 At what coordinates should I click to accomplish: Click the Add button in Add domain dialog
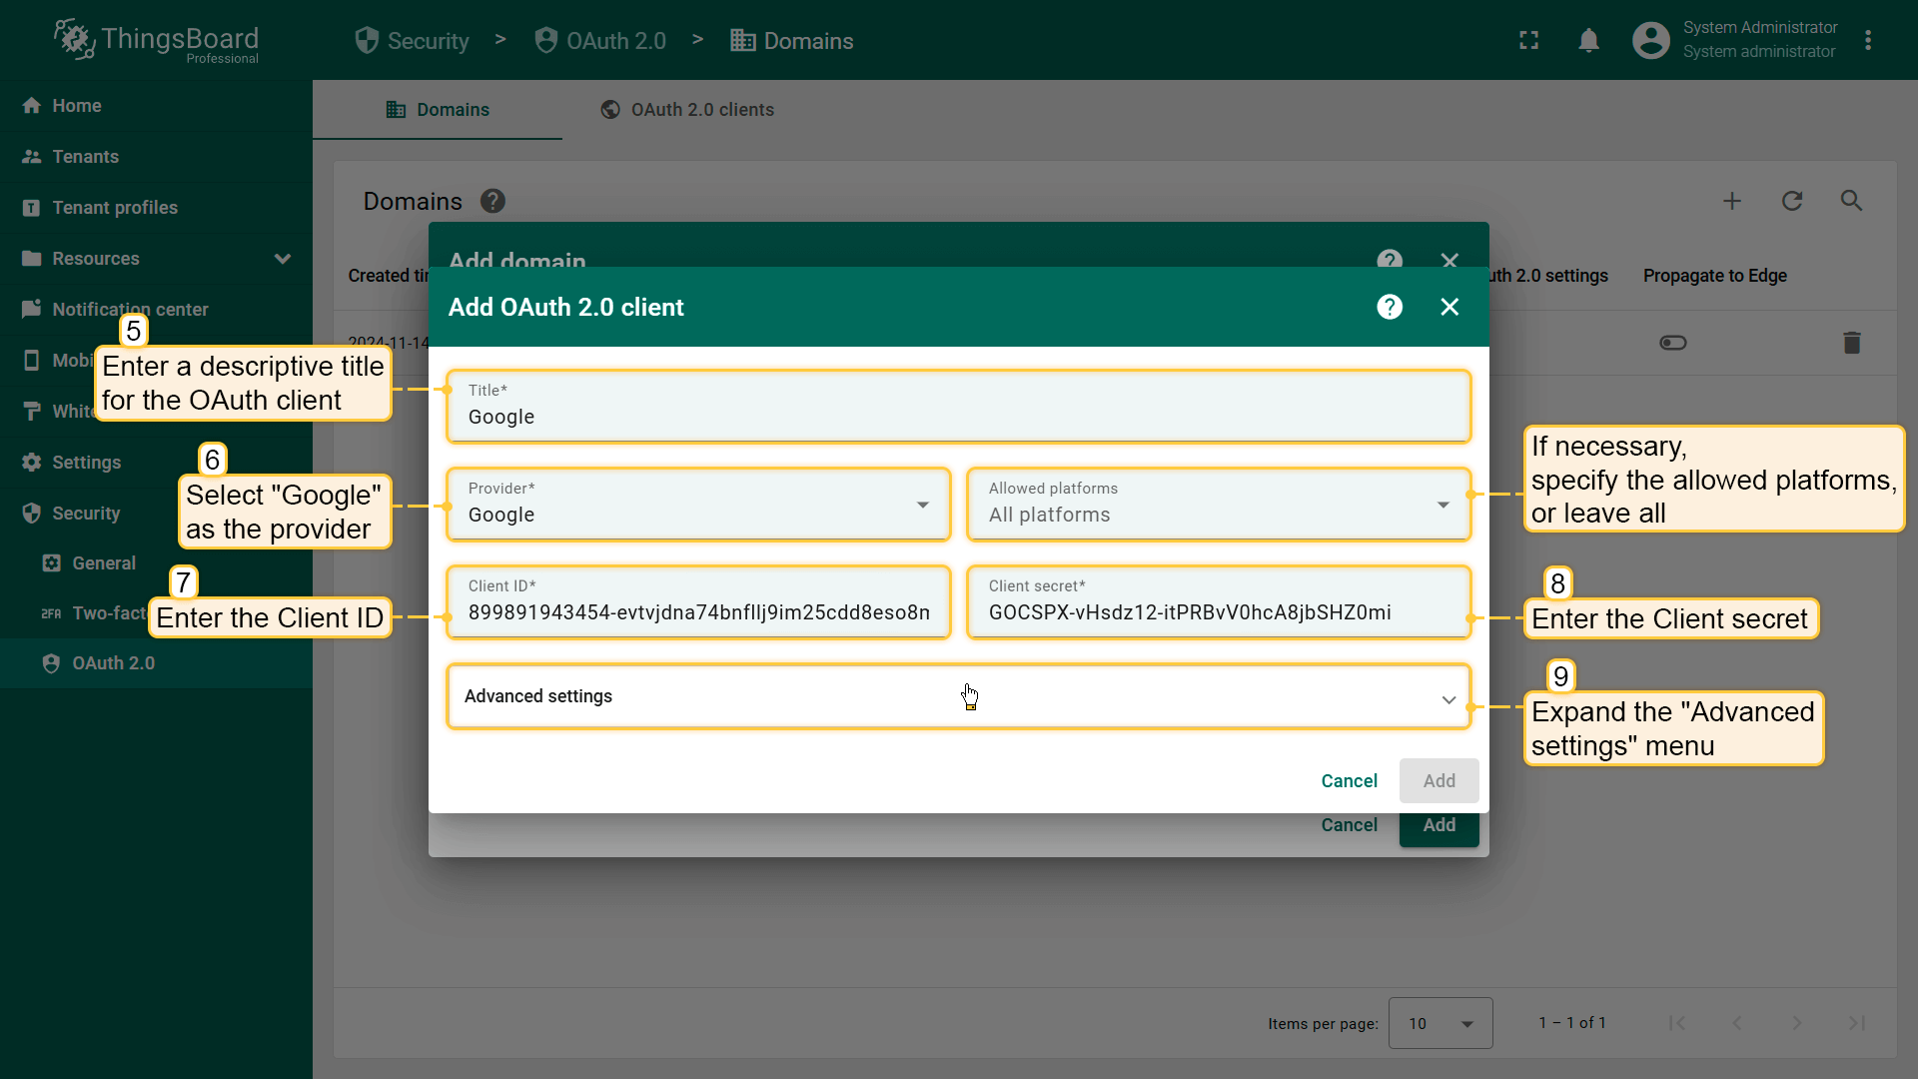point(1438,828)
